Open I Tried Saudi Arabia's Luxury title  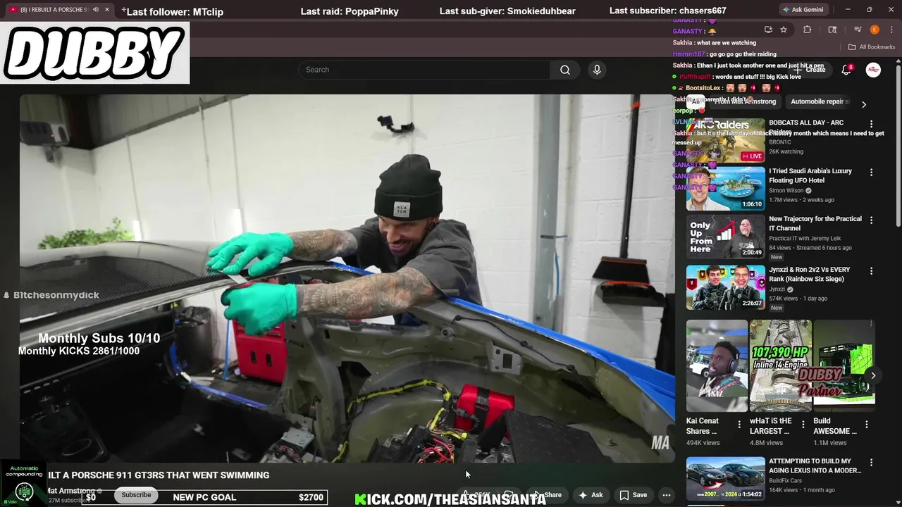(x=810, y=175)
